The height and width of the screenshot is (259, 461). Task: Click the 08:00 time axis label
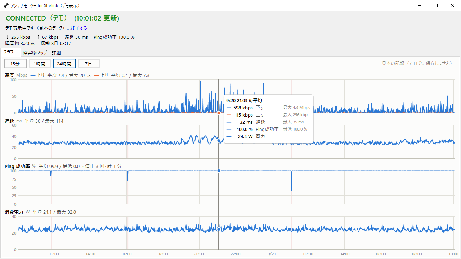[417, 254]
